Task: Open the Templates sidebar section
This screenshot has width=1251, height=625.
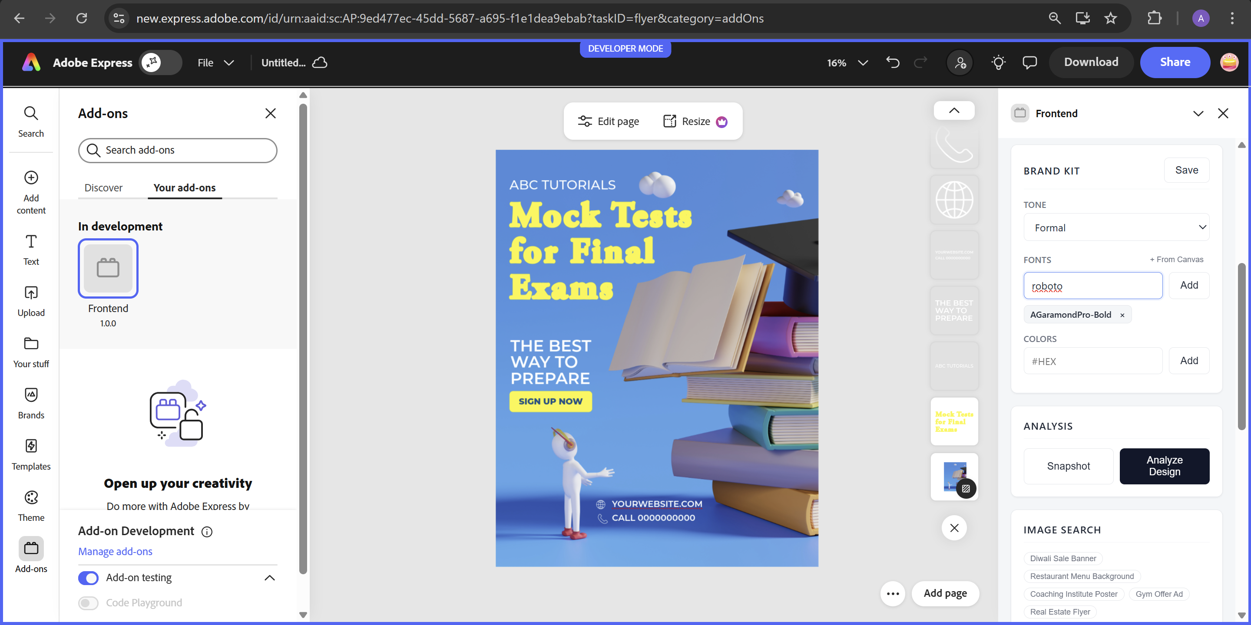Action: click(30, 454)
